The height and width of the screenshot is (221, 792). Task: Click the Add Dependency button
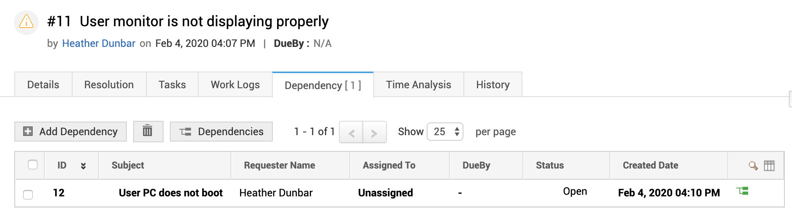(x=71, y=132)
